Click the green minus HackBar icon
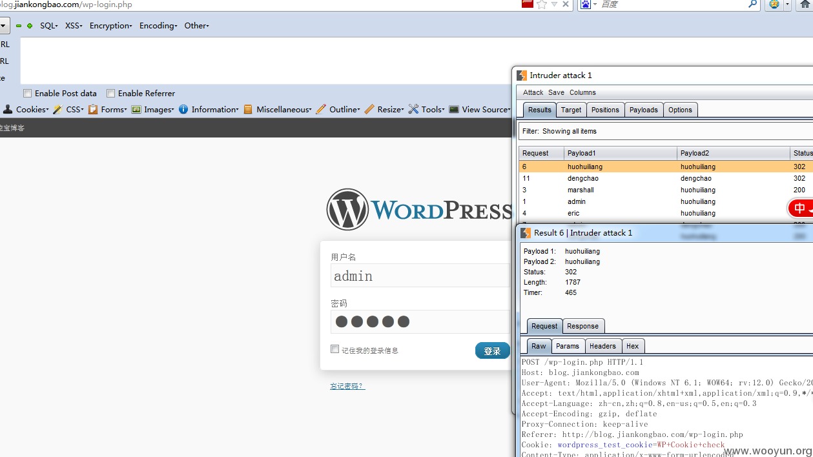This screenshot has height=457, width=813. coord(19,26)
